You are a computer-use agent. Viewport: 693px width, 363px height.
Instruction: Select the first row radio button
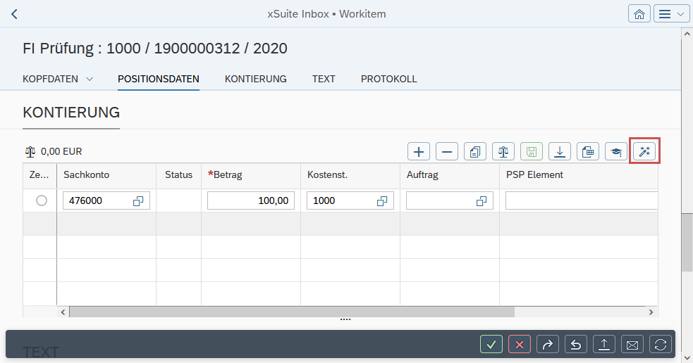pyautogui.click(x=42, y=200)
